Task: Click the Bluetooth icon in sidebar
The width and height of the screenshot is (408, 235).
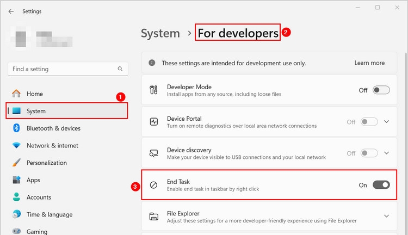Action: point(16,128)
